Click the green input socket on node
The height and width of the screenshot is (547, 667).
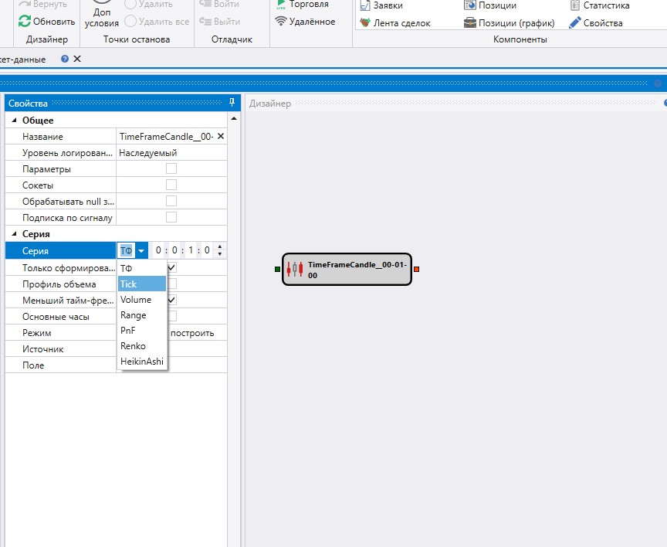pyautogui.click(x=277, y=269)
